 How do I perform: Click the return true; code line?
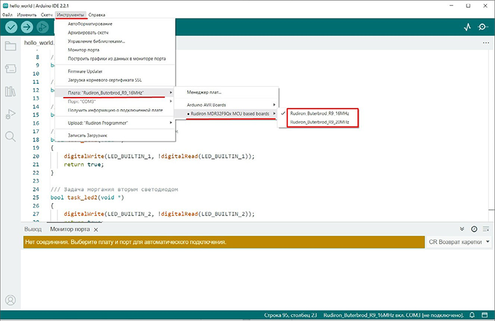tap(84, 164)
